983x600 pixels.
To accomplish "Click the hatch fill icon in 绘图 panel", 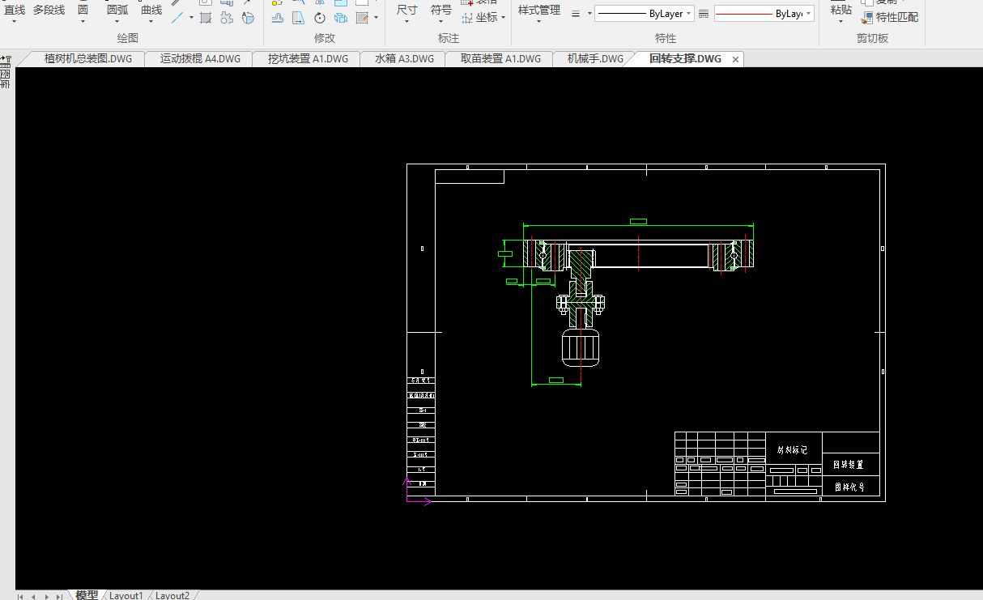I will click(x=206, y=17).
